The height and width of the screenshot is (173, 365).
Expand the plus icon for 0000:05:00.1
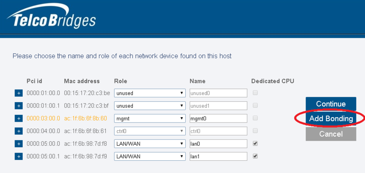click(19, 156)
